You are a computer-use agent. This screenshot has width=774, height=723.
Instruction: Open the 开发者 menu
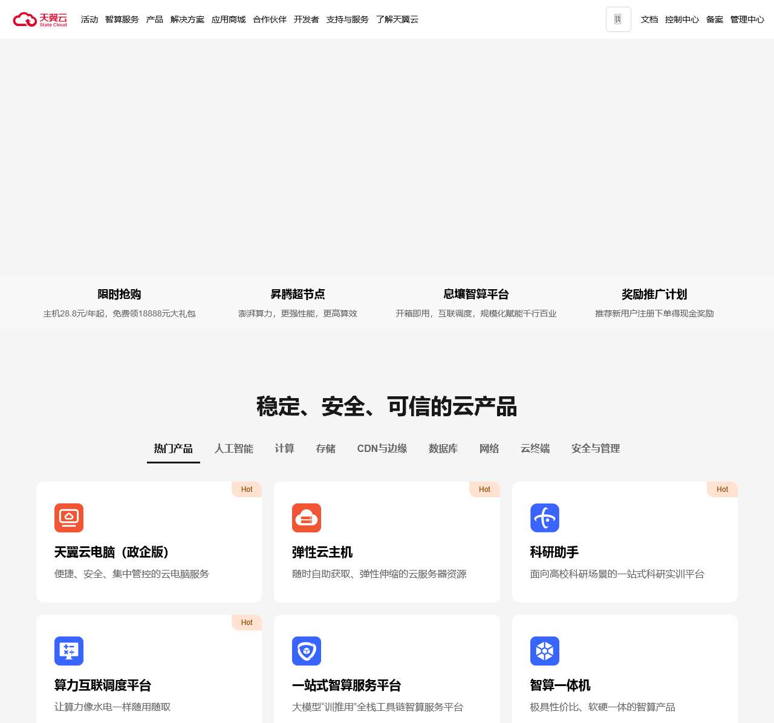point(307,19)
